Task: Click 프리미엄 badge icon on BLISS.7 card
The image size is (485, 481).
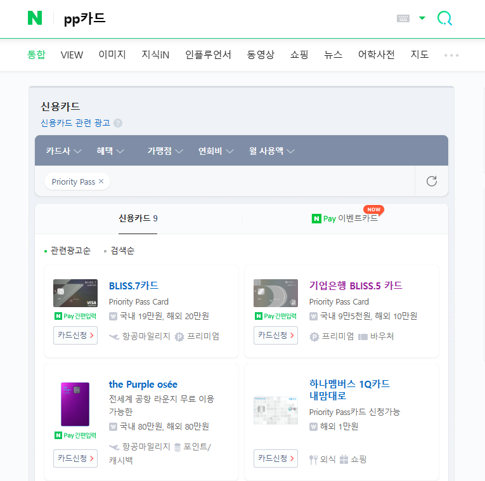Action: pos(179,337)
